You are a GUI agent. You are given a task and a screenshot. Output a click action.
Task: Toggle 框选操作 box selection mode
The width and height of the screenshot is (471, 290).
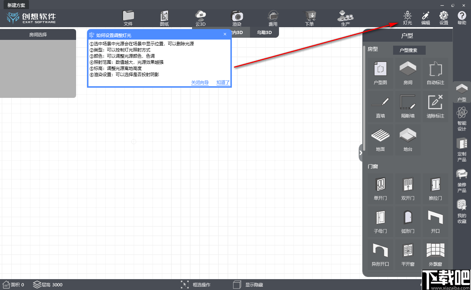[196, 285]
